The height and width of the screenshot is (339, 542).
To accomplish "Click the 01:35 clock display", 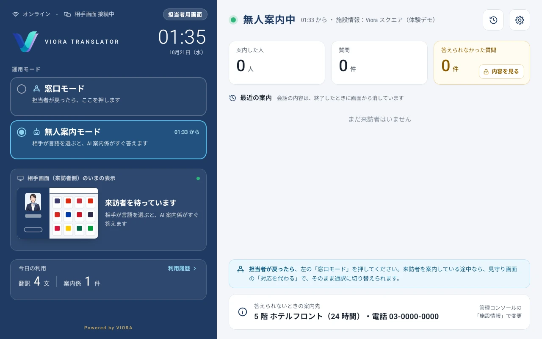I will pyautogui.click(x=182, y=37).
